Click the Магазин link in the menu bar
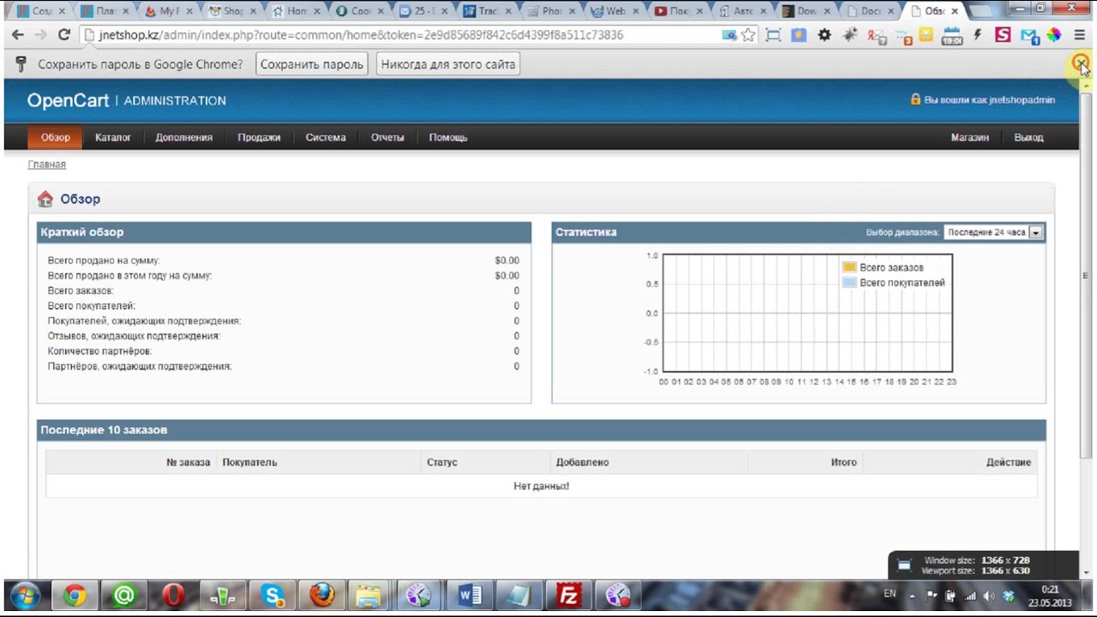 tap(970, 137)
